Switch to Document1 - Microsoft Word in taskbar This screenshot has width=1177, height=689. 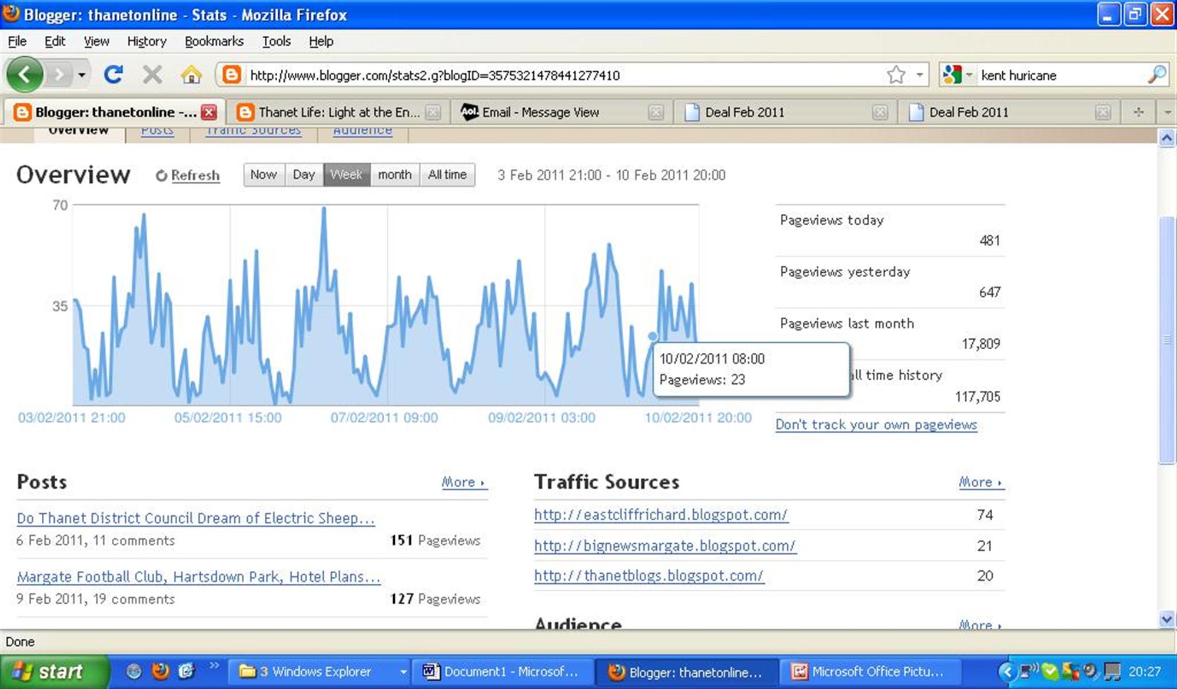[x=502, y=671]
